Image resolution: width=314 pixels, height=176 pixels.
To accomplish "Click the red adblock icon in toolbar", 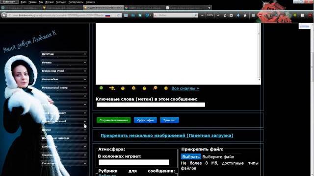I will [x=261, y=15].
